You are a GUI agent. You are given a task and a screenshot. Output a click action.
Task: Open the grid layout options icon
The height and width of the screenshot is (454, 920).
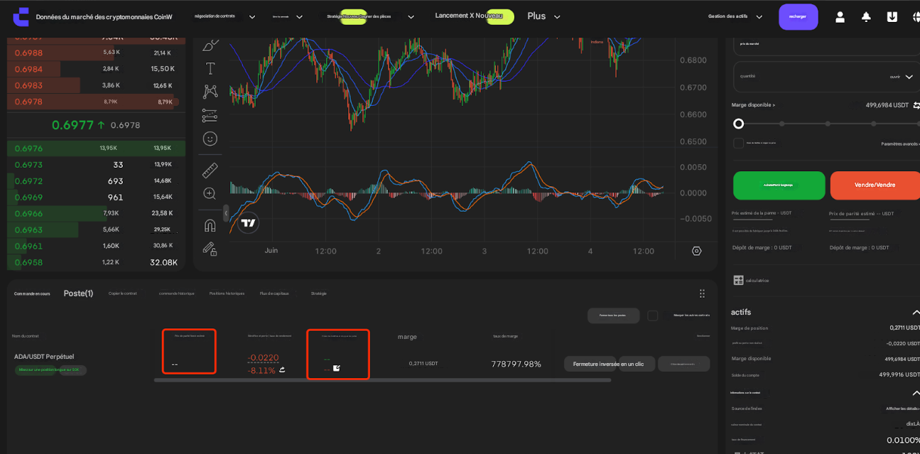(x=702, y=293)
